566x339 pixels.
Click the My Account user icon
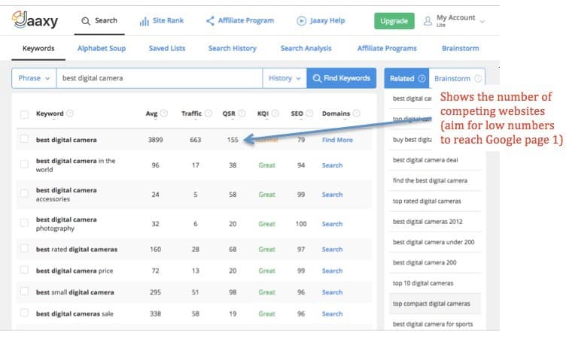(428, 21)
